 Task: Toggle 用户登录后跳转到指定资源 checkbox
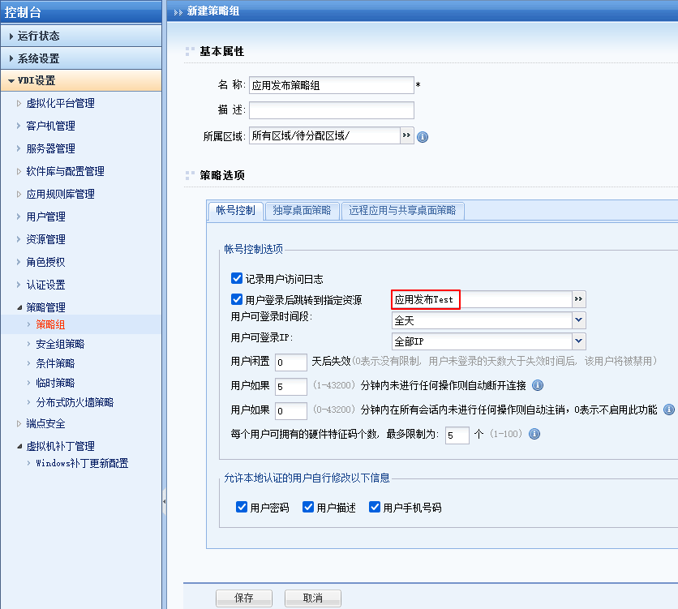(x=237, y=299)
